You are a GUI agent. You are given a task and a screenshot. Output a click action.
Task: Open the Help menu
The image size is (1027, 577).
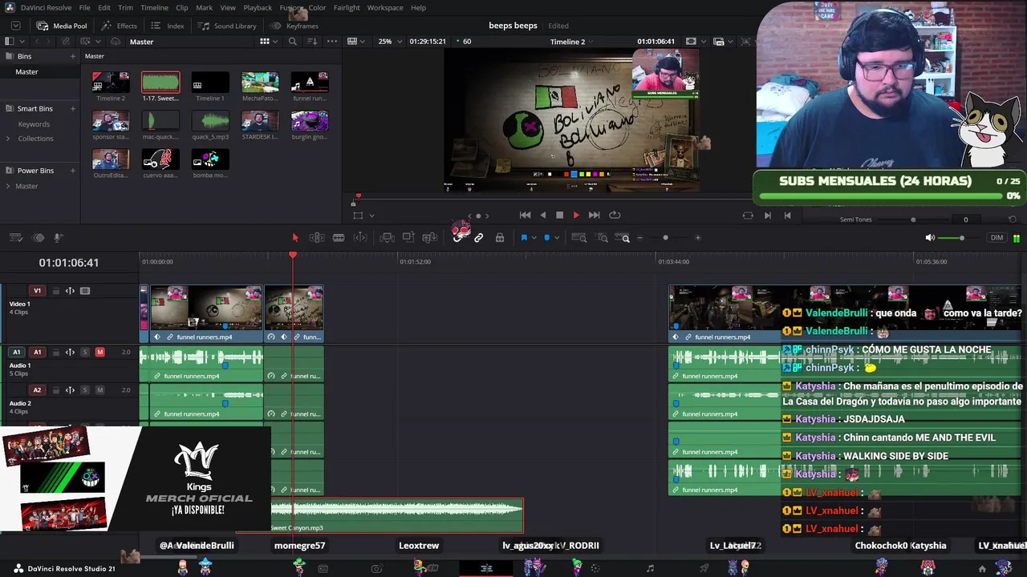pyautogui.click(x=418, y=8)
